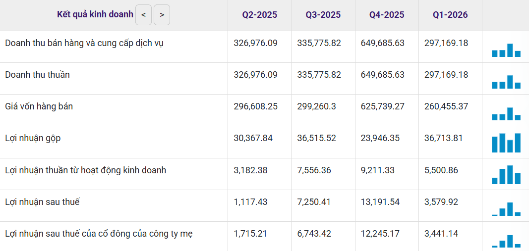Click the Kết quả kinh doanh heading
529x251 pixels.
point(95,14)
